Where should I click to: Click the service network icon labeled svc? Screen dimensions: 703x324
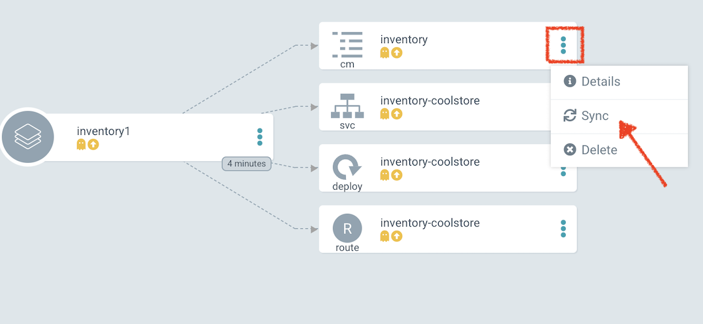click(x=347, y=106)
